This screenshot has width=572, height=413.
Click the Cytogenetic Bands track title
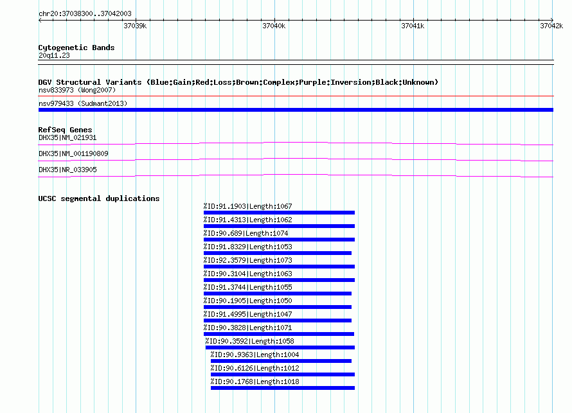pos(76,48)
